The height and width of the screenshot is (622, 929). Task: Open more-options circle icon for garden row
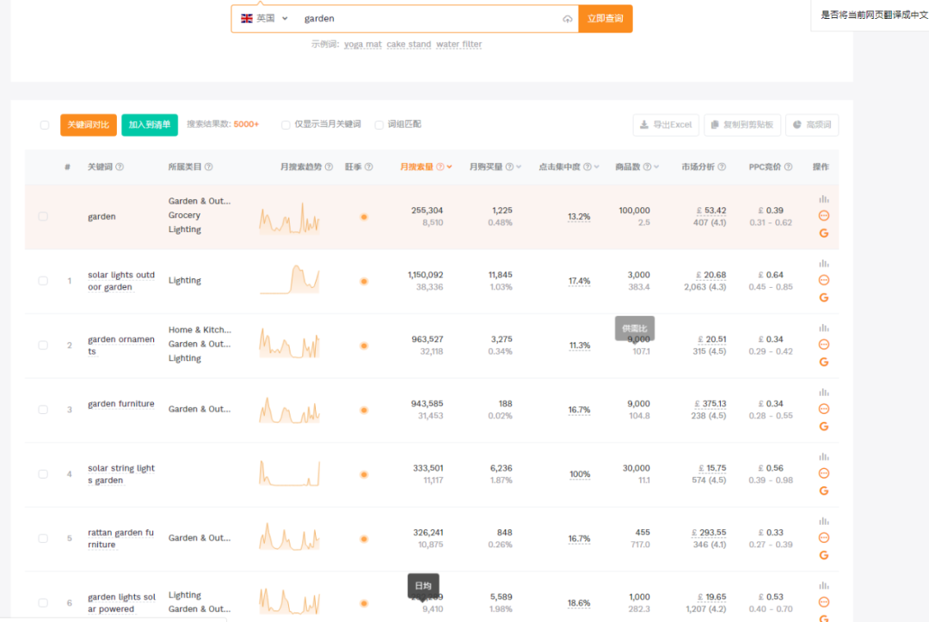point(823,216)
